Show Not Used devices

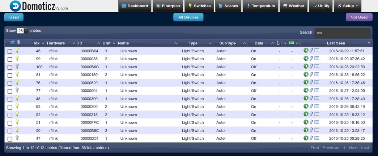359,17
